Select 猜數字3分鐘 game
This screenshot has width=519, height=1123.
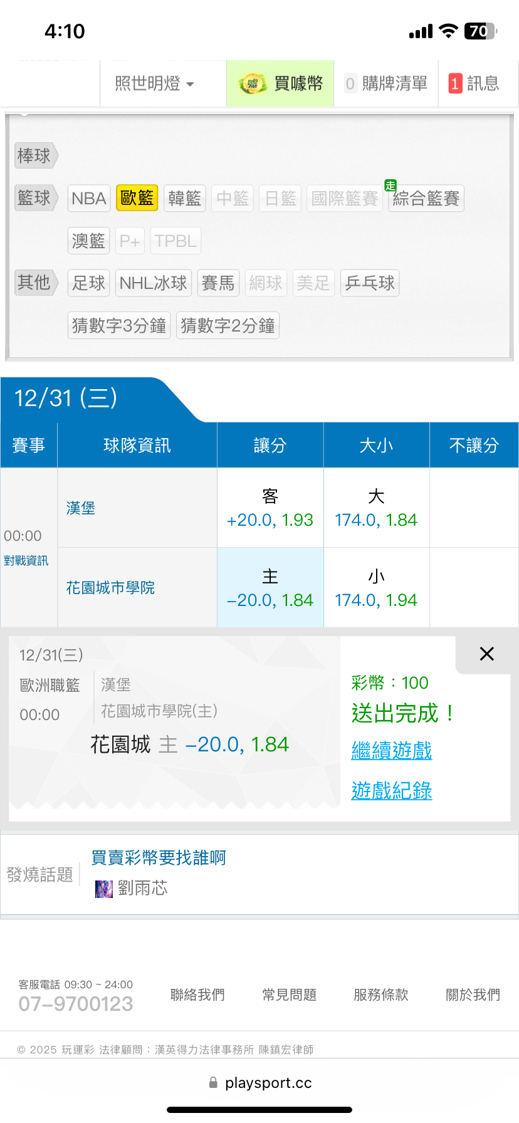coord(118,326)
